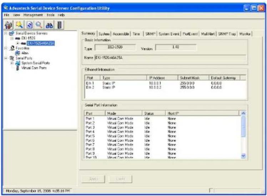Open the View menu
267x196 pixels.
pos(16,15)
